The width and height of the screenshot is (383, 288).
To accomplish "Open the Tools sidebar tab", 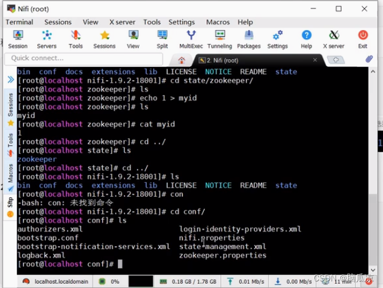I will tap(10, 145).
